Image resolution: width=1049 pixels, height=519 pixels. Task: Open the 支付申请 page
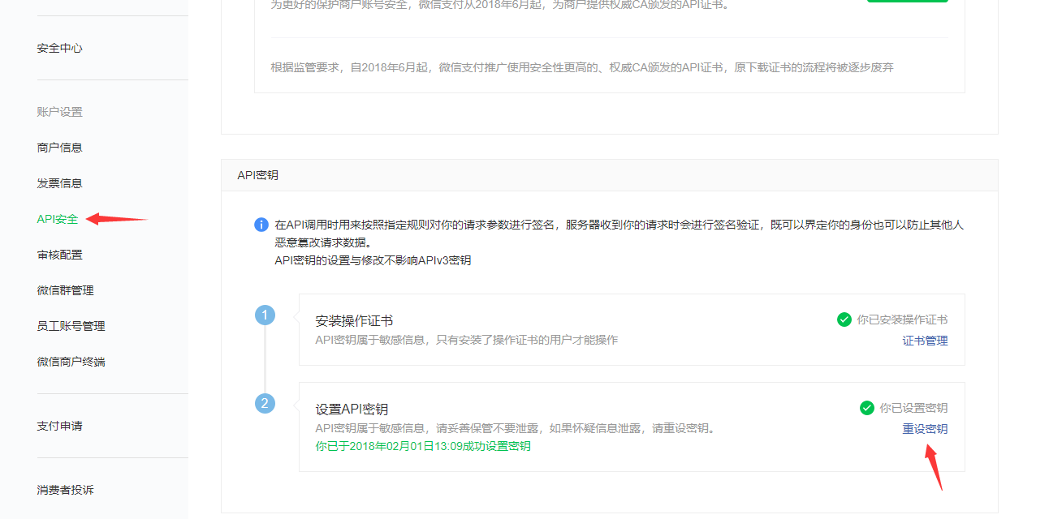coord(59,426)
